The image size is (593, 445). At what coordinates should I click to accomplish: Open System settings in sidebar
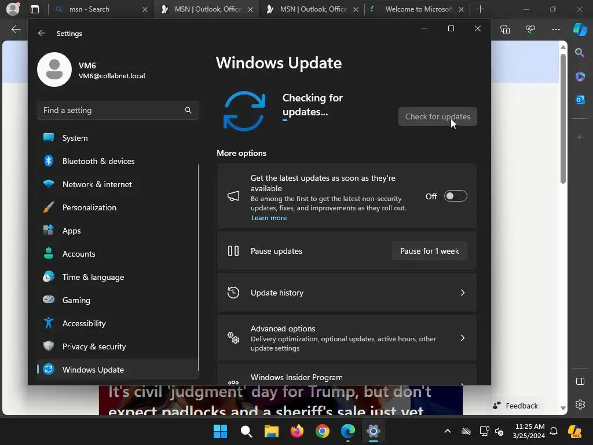click(x=118, y=138)
